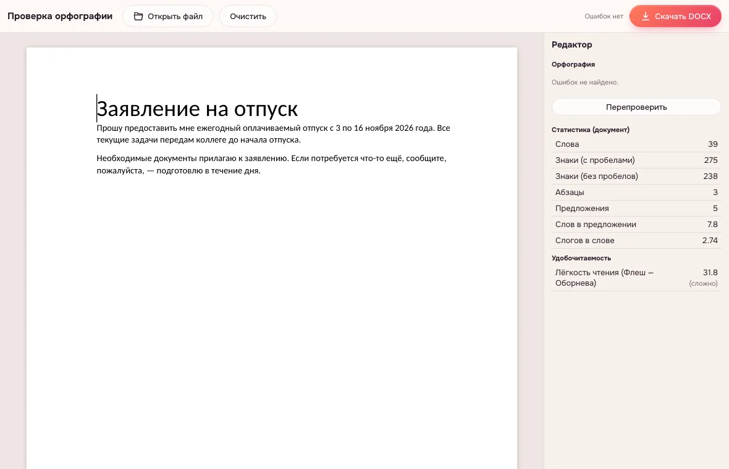The height and width of the screenshot is (469, 729).
Task: Select the Знаки (без пробелов) row
Action: coord(636,176)
